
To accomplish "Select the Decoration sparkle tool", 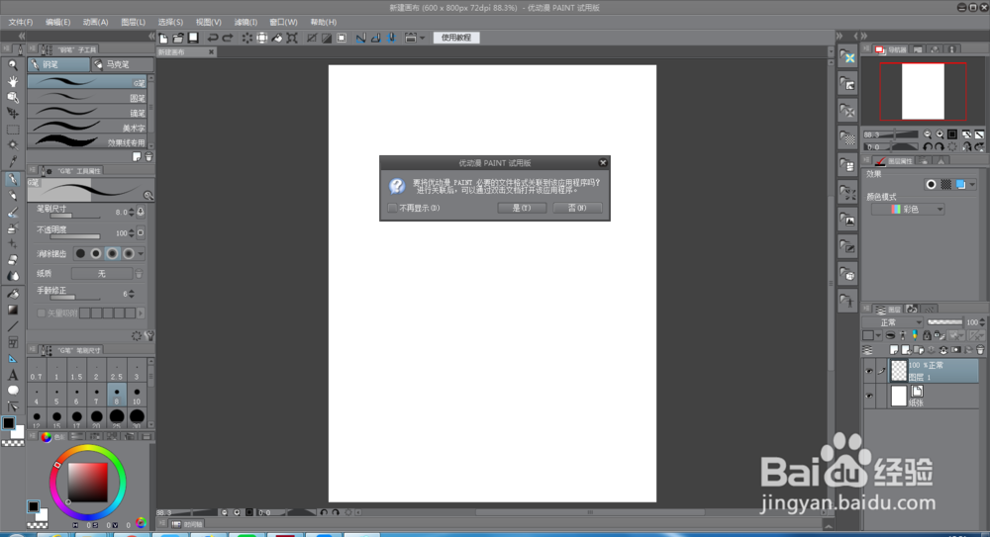I will pyautogui.click(x=13, y=243).
